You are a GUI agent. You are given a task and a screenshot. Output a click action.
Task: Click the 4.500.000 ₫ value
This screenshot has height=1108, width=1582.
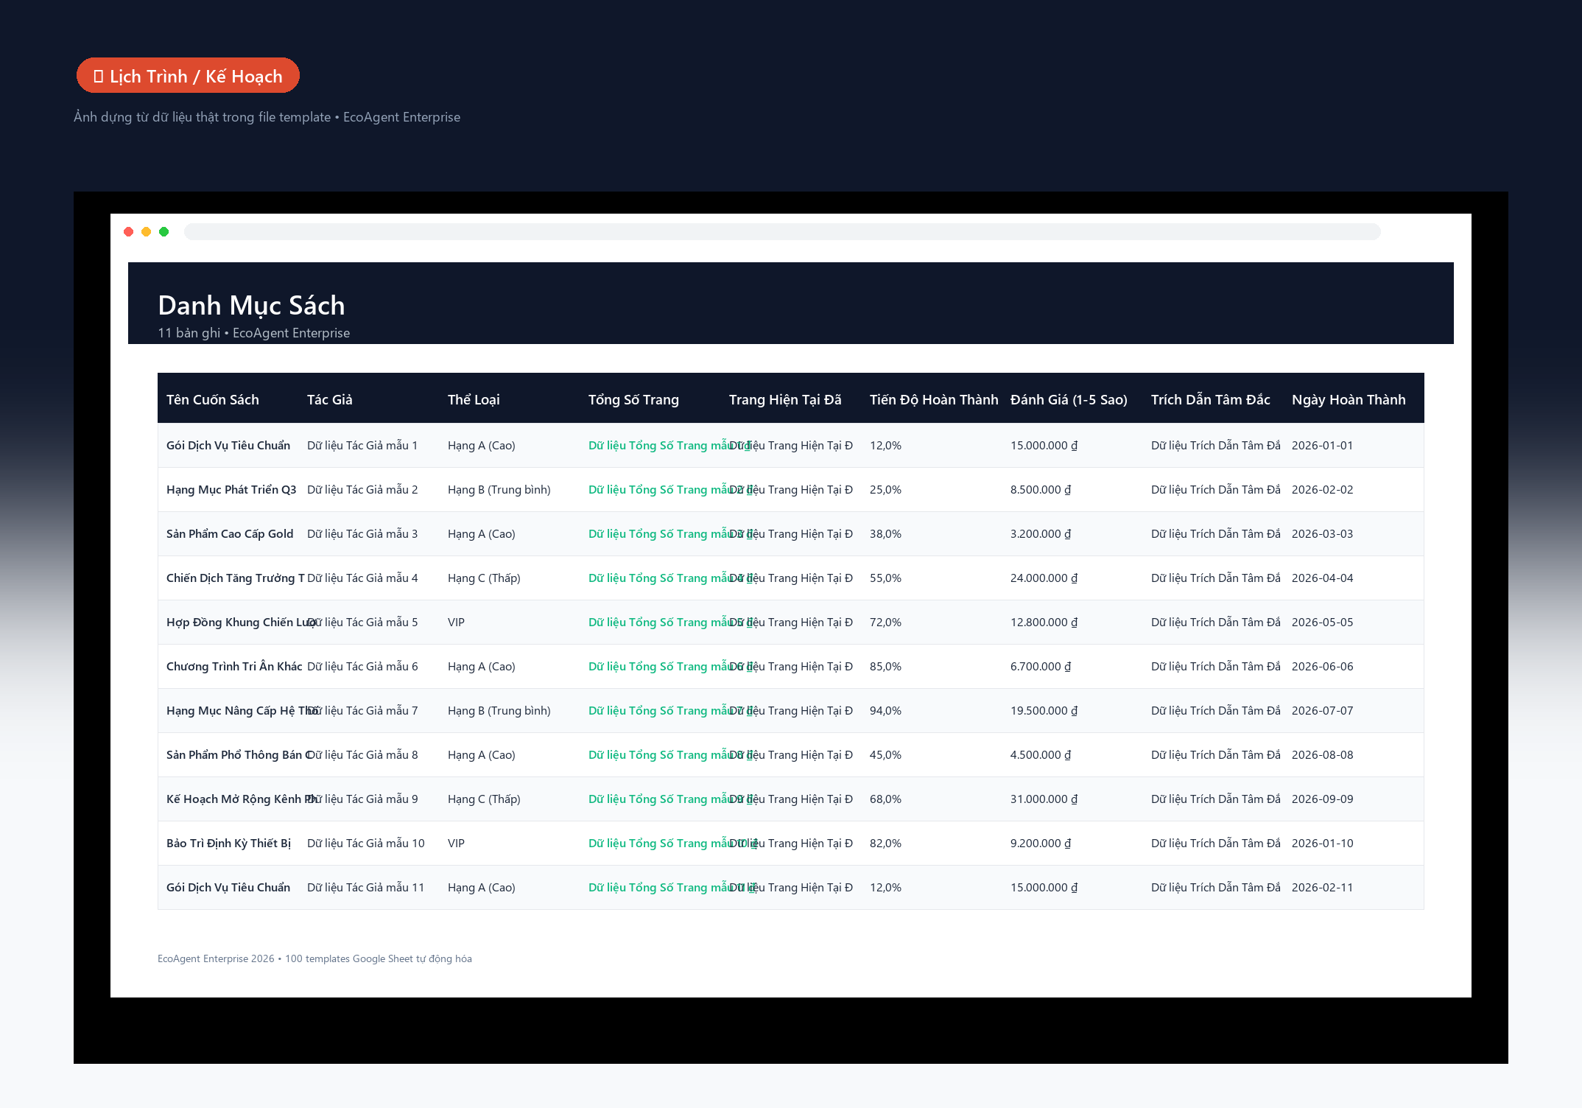1041,754
